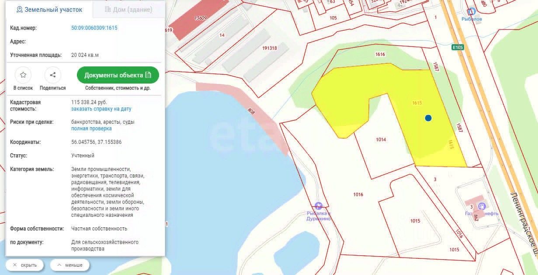Add parcel to list with star icon
Image resolution: width=538 pixels, height=275 pixels.
click(23, 75)
